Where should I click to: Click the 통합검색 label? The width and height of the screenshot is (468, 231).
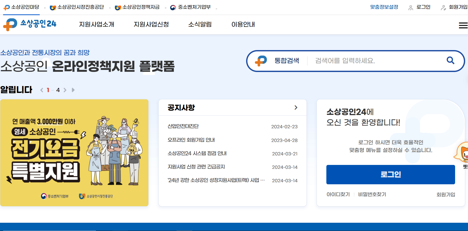tap(287, 61)
